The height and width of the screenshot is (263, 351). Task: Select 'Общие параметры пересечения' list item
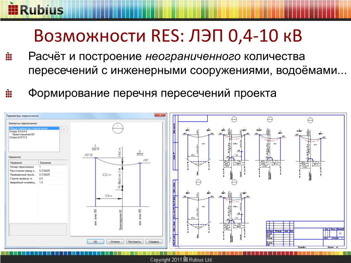point(34,128)
